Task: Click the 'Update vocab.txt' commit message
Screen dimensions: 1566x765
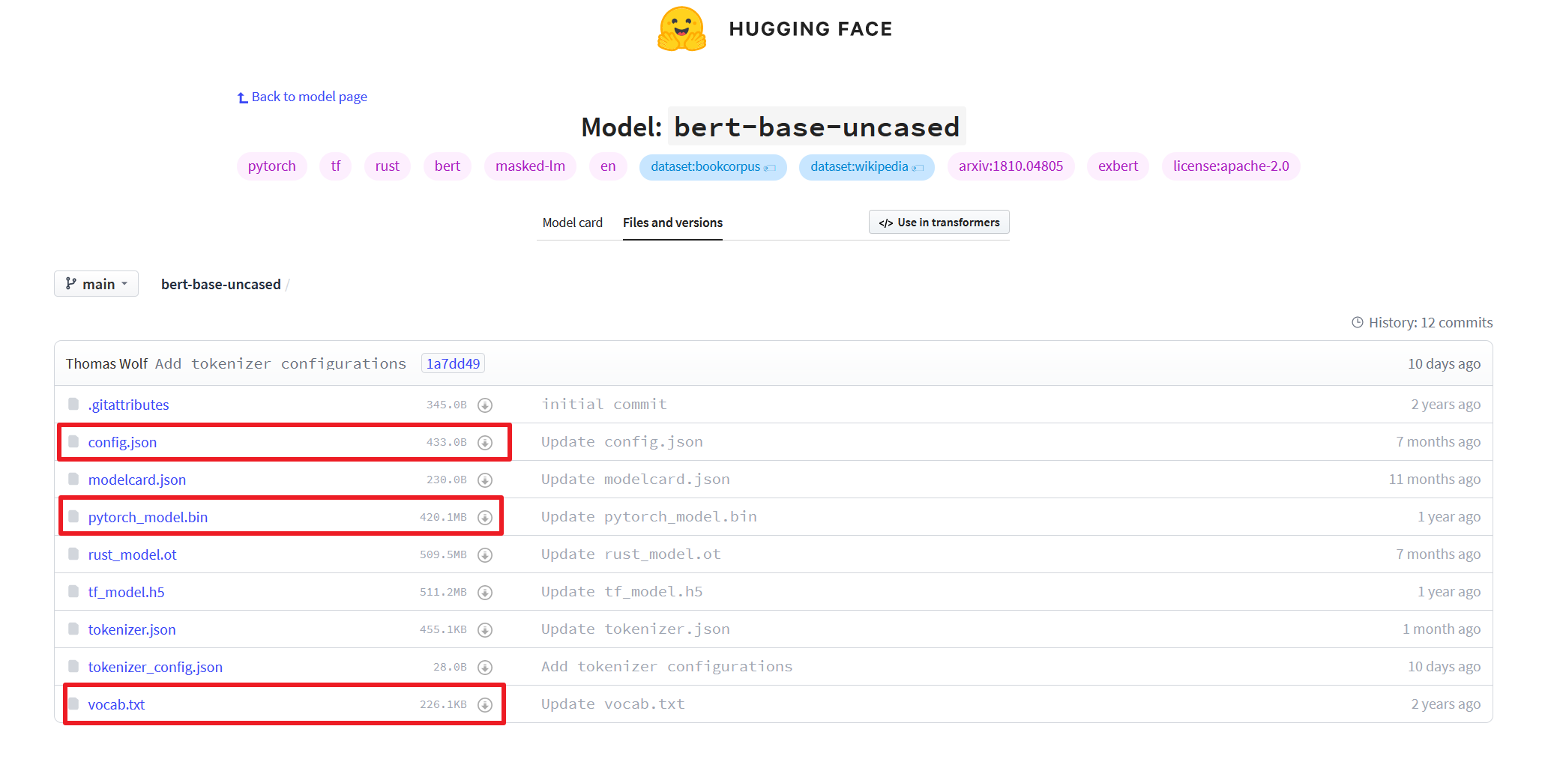Action: click(613, 704)
